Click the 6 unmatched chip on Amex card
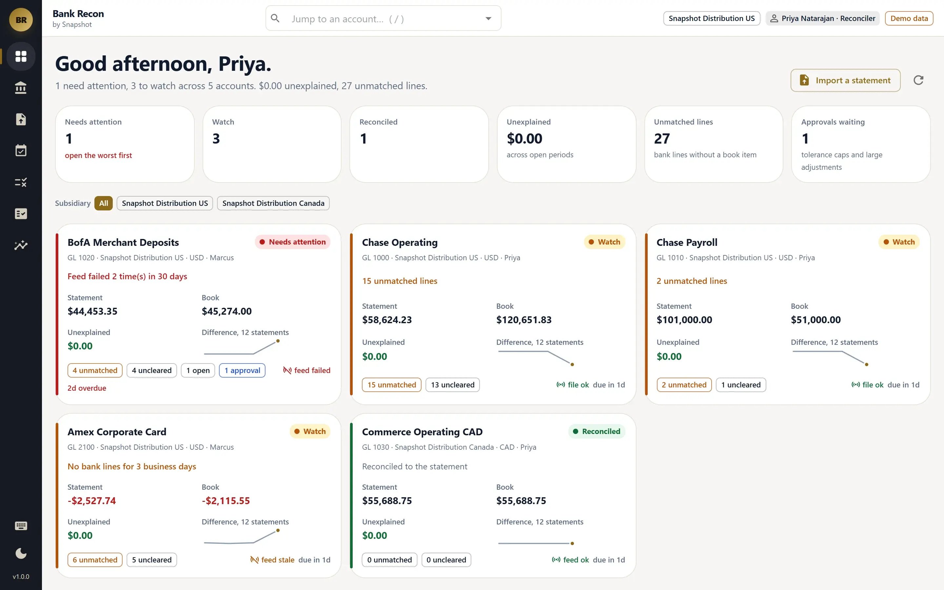This screenshot has width=944, height=590. 95,560
